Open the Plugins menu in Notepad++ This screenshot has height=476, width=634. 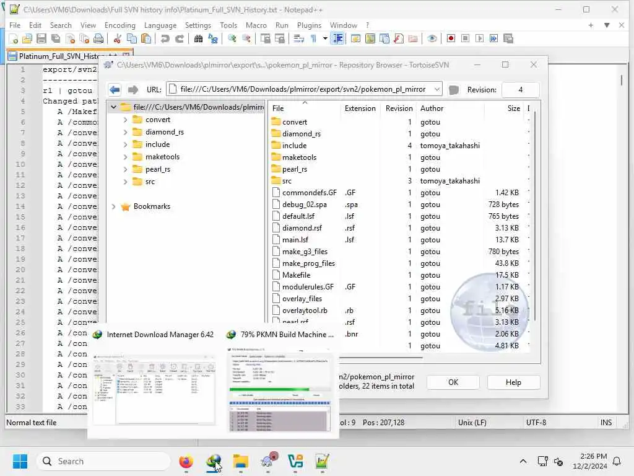coord(309,25)
